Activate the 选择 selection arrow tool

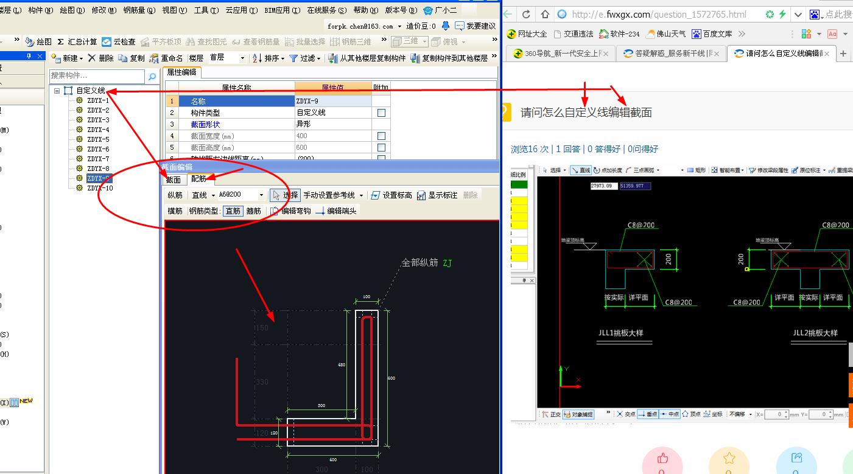point(285,195)
